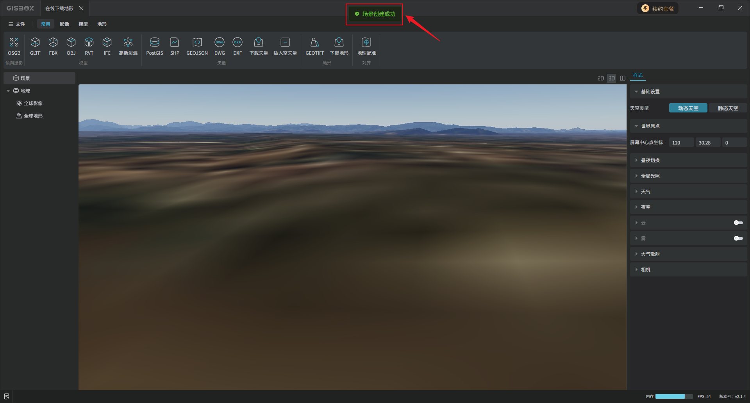Viewport: 750px width, 403px height.
Task: Switch to the 影像 ribbon tab
Action: [64, 24]
